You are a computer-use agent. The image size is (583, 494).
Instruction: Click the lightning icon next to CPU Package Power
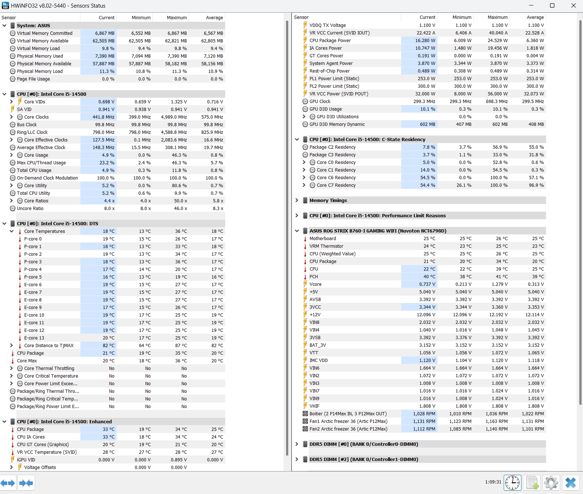305,40
